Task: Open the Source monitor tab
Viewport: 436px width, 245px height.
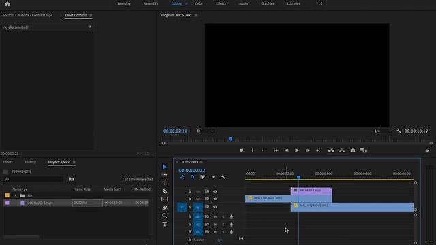Action: tap(27, 15)
